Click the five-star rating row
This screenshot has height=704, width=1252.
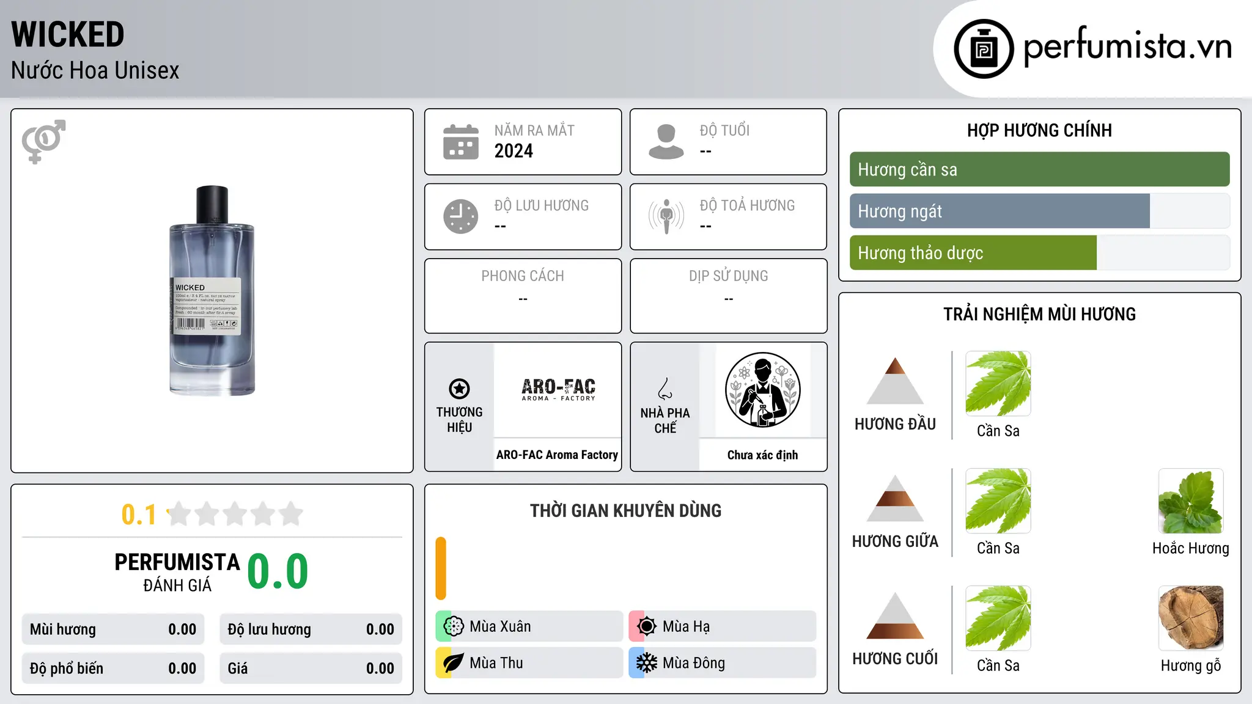pyautogui.click(x=235, y=514)
